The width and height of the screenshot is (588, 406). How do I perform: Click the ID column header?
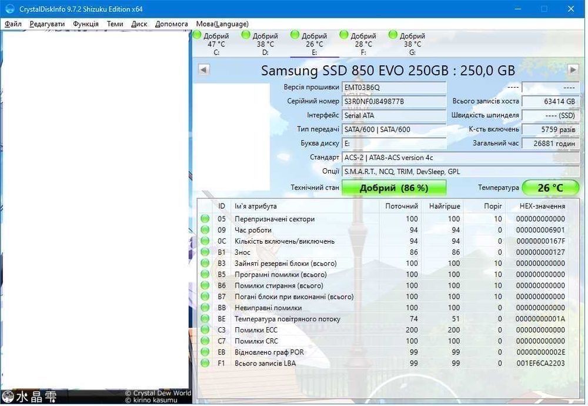222,206
